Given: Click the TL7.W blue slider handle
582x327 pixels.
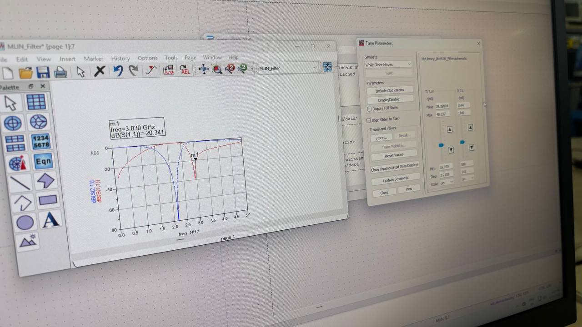Looking at the screenshot, I should (x=441, y=145).
